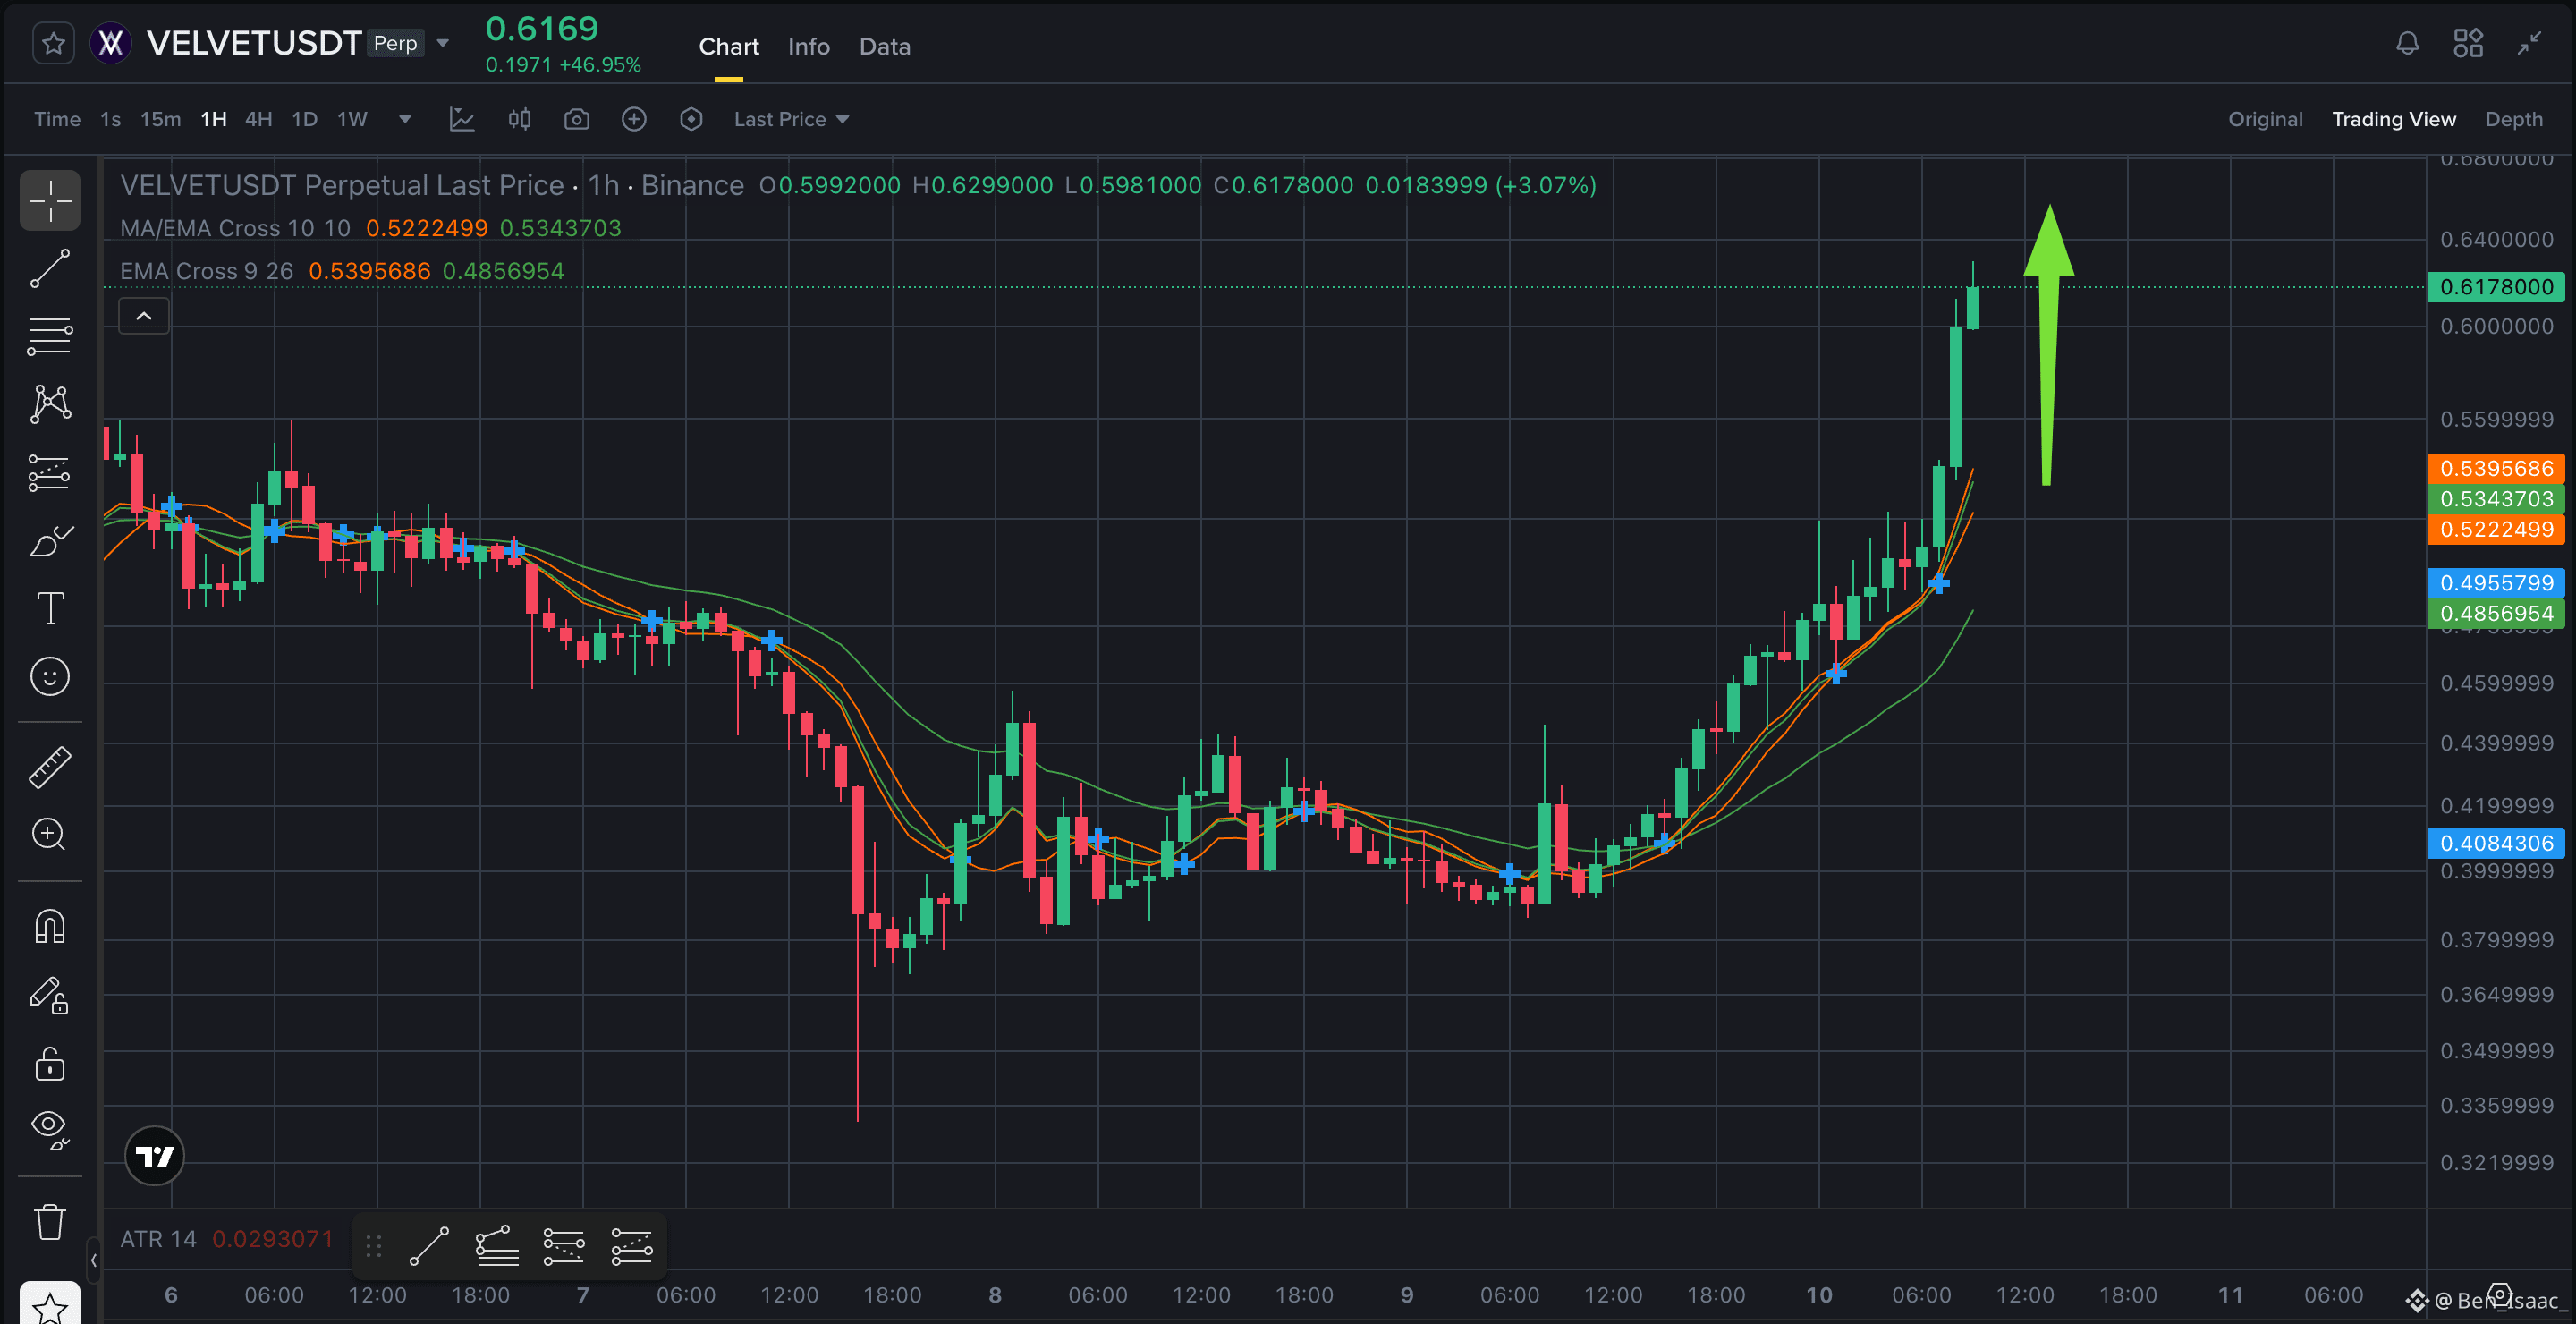Activate the zoom in tool
Image resolution: width=2576 pixels, height=1324 pixels.
tap(50, 834)
